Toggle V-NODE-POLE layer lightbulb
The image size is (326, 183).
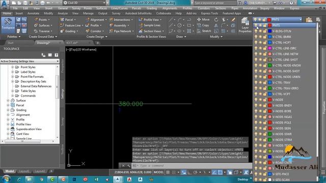(256, 123)
